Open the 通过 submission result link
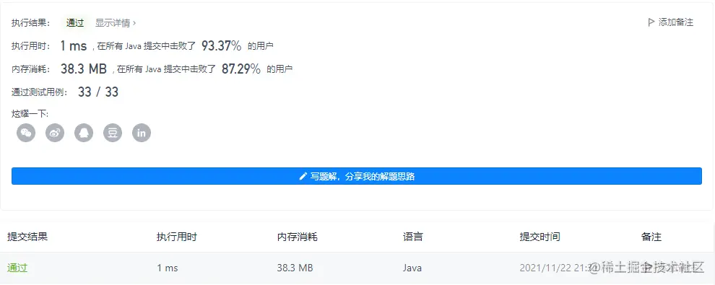Screen dimensions: 715x285 17,268
